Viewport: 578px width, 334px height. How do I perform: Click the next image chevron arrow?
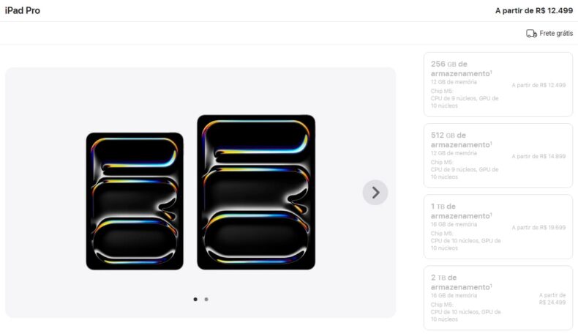[375, 193]
